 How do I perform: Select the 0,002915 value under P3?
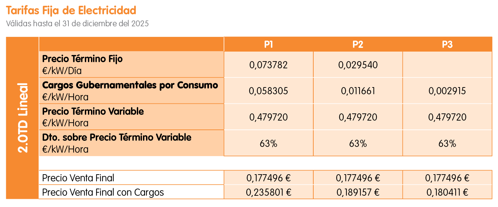pyautogui.click(x=447, y=91)
